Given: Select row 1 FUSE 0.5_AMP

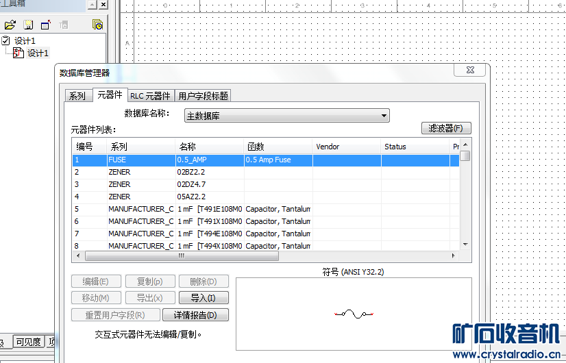Looking at the screenshot, I should point(266,160).
